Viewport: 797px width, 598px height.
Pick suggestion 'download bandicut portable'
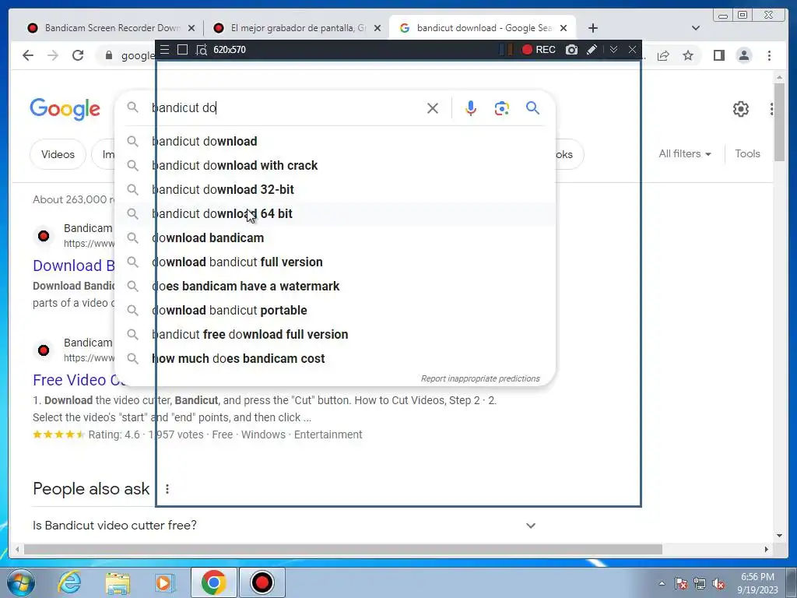pyautogui.click(x=335, y=310)
